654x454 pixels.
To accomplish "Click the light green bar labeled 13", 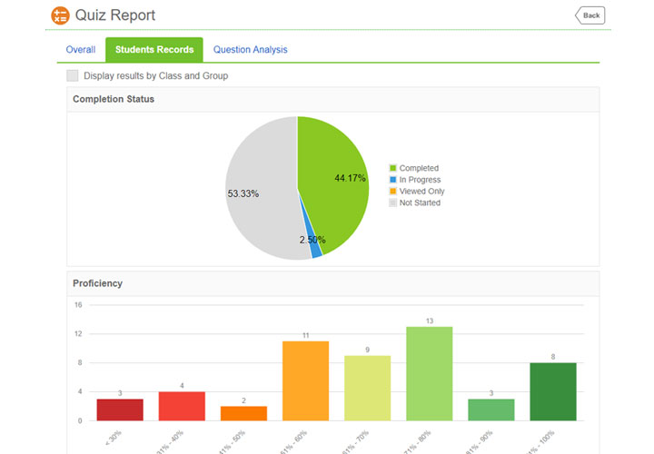I will pyautogui.click(x=429, y=373).
